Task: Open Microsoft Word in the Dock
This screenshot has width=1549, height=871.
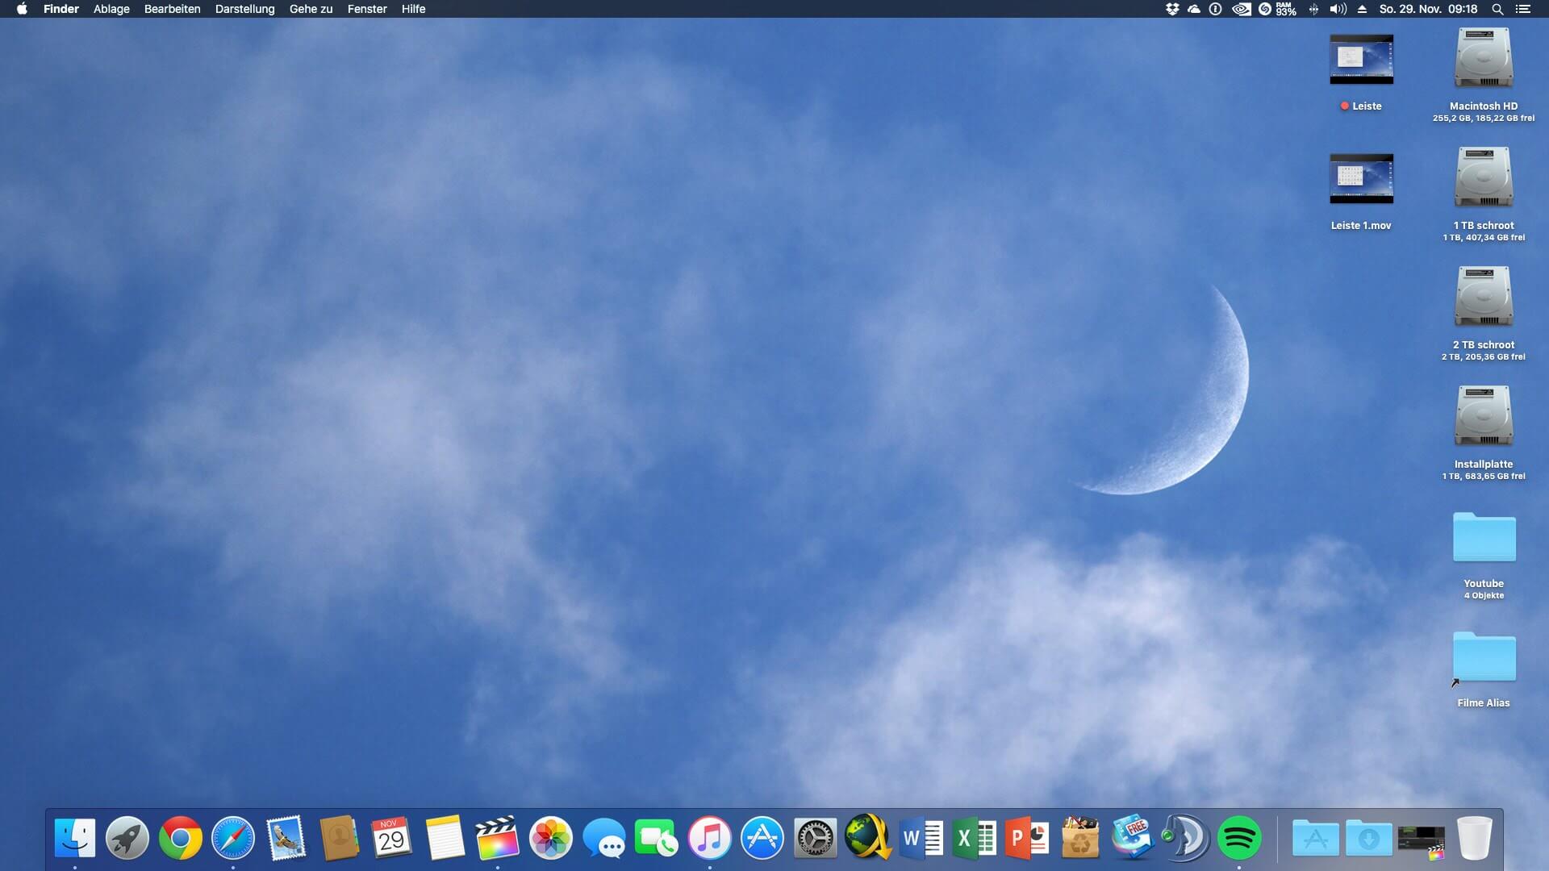Action: tap(921, 839)
